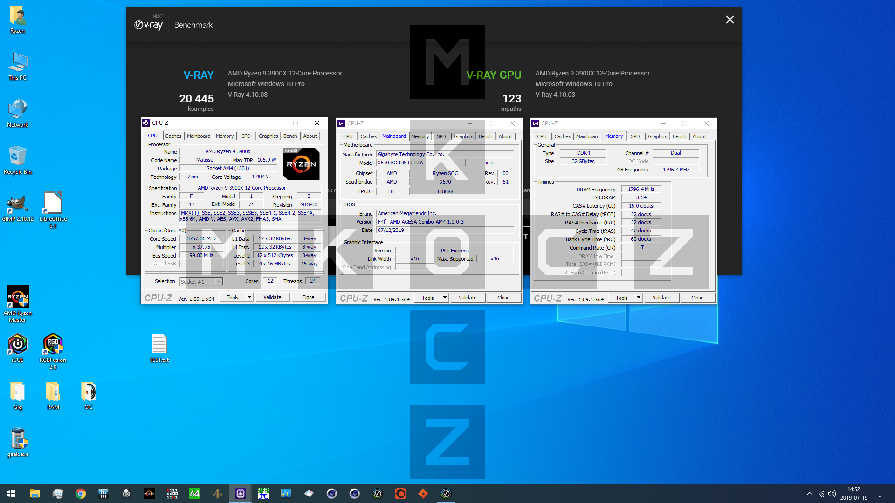Select Graphics tab in middle CPU-Z window
Viewport: 895px width, 503px height.
[463, 136]
